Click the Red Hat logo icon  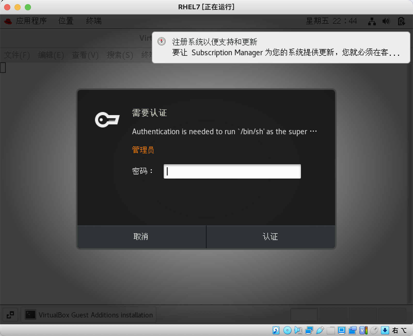(8, 21)
